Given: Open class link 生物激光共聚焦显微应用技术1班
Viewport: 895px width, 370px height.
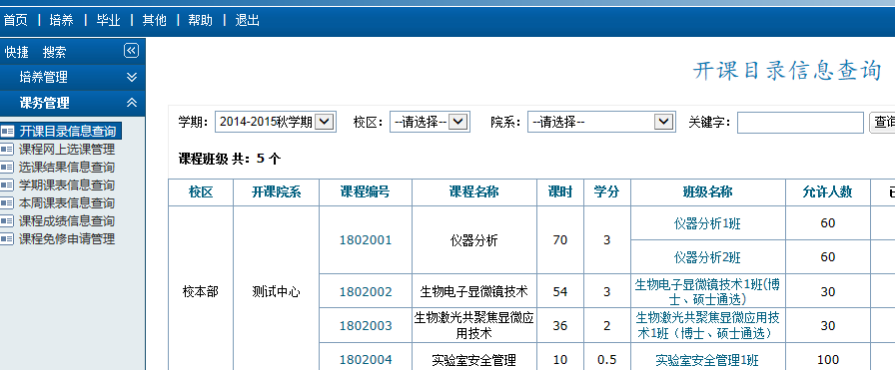Looking at the screenshot, I should pos(707,325).
